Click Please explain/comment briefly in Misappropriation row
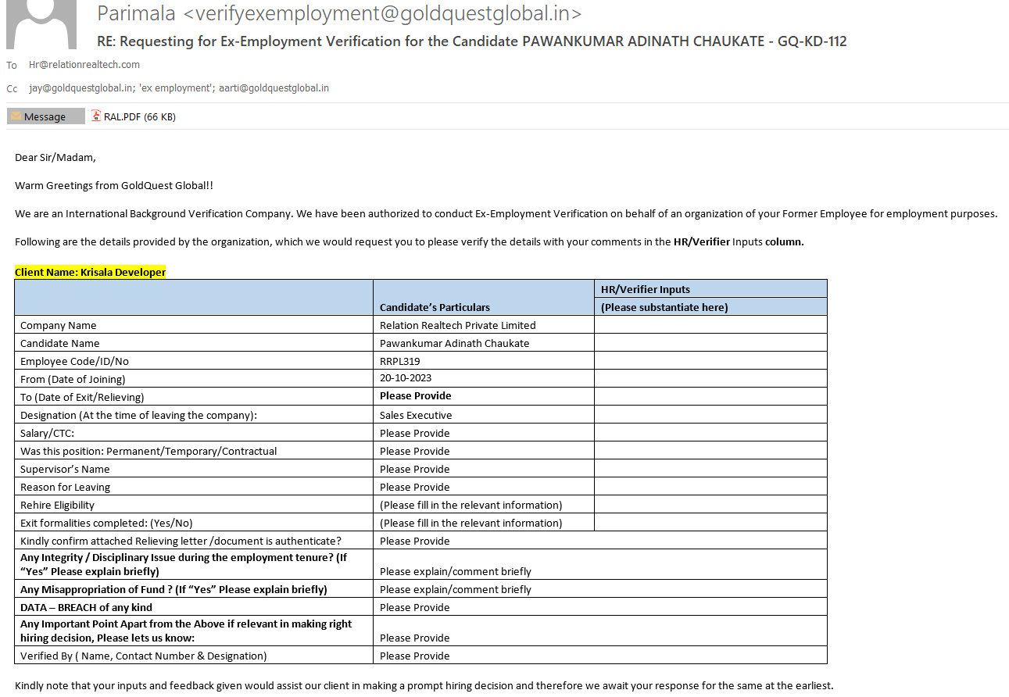 456,589
